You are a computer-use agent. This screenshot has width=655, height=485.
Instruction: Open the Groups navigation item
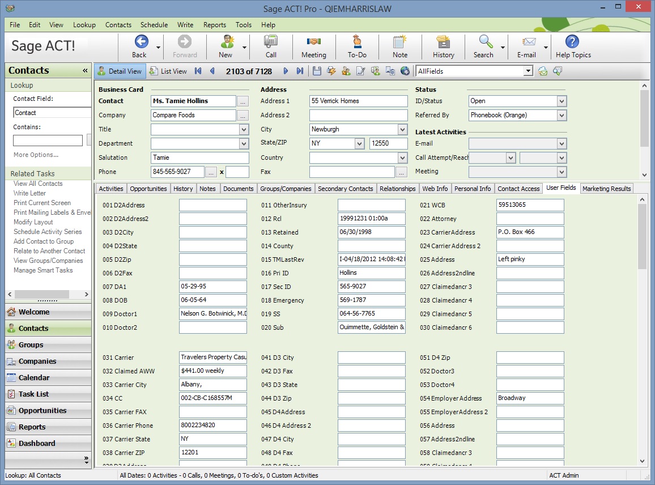(49, 344)
